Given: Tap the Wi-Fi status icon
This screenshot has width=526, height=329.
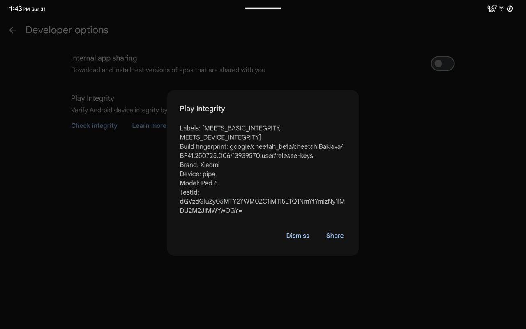Looking at the screenshot, I should click(x=501, y=9).
